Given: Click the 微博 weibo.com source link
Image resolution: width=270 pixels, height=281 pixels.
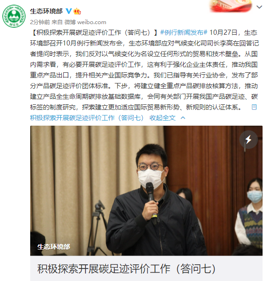Looking at the screenshot, I should click(86, 22).
